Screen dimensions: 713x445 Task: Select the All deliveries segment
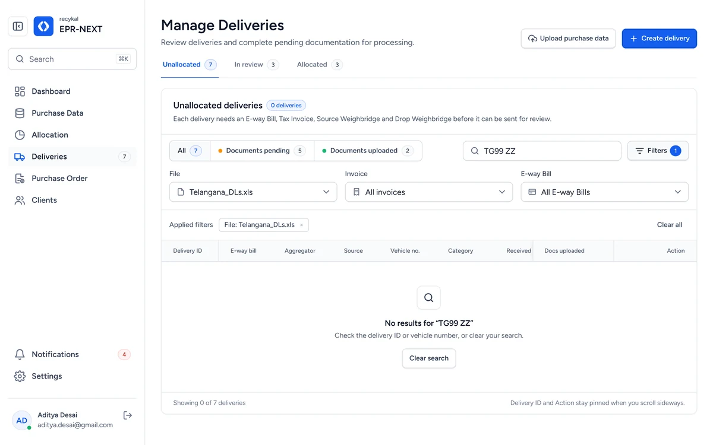(190, 151)
